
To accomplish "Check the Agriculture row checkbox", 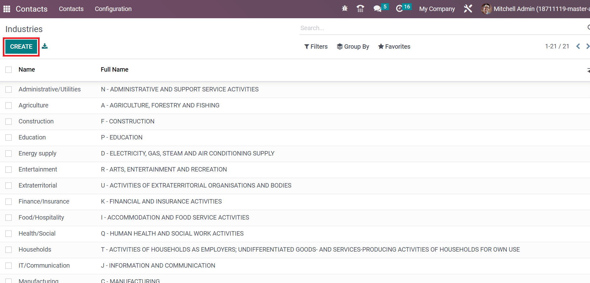I will pyautogui.click(x=8, y=106).
